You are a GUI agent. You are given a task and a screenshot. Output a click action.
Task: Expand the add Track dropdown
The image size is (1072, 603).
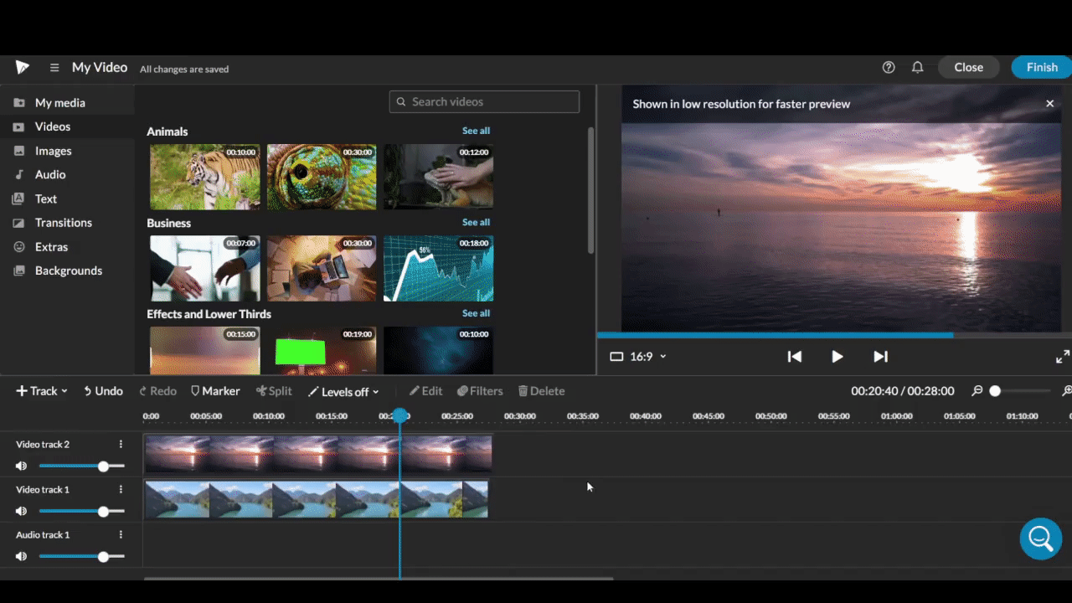coord(42,391)
